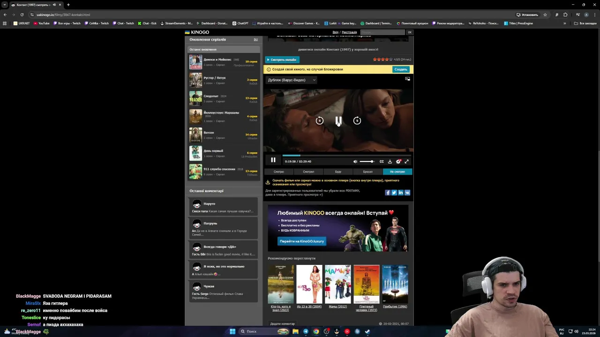Share on VK icon
Image resolution: width=600 pixels, height=337 pixels.
pos(407,192)
